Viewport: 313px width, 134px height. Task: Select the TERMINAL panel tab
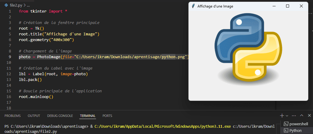pyautogui.click(x=88, y=116)
